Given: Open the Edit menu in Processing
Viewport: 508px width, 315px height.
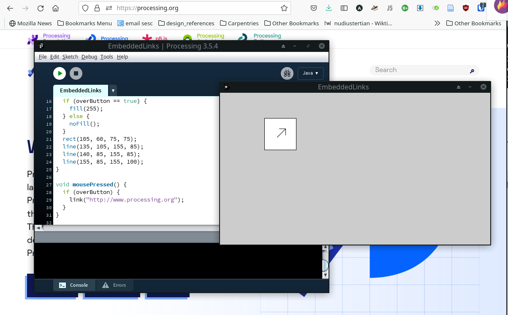Looking at the screenshot, I should [x=54, y=57].
